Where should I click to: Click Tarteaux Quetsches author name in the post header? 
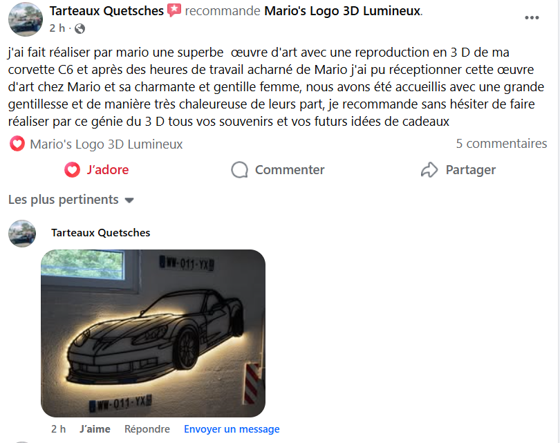tap(106, 10)
